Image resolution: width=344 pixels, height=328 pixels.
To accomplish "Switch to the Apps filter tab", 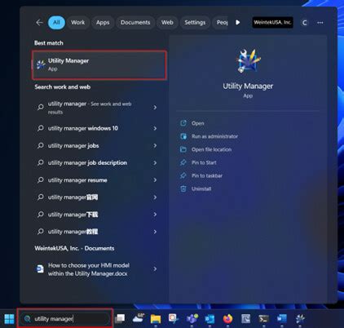I will click(103, 22).
